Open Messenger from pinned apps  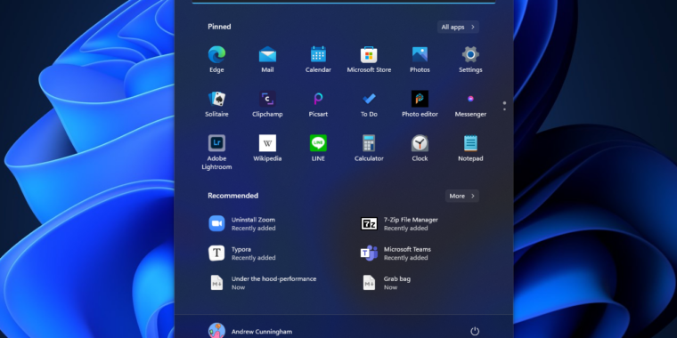(470, 104)
